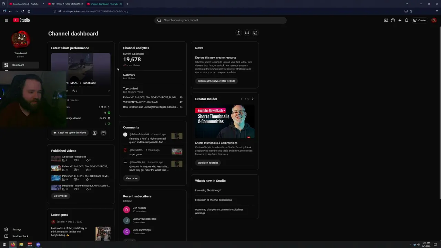Click Watch on YouTube button
Viewport: 441px width, 248px height.
(208, 163)
